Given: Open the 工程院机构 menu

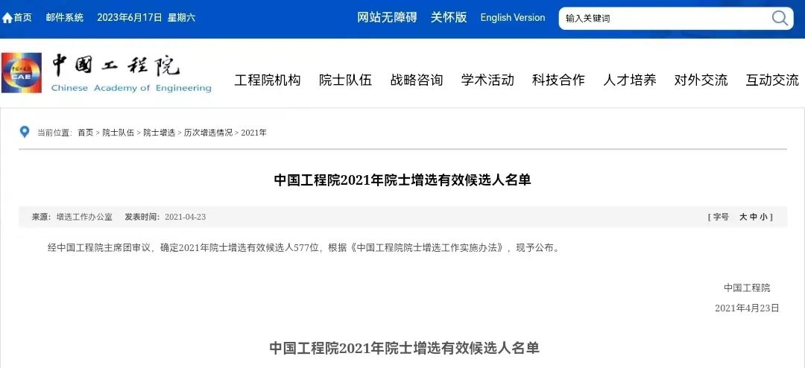Looking at the screenshot, I should (x=268, y=80).
